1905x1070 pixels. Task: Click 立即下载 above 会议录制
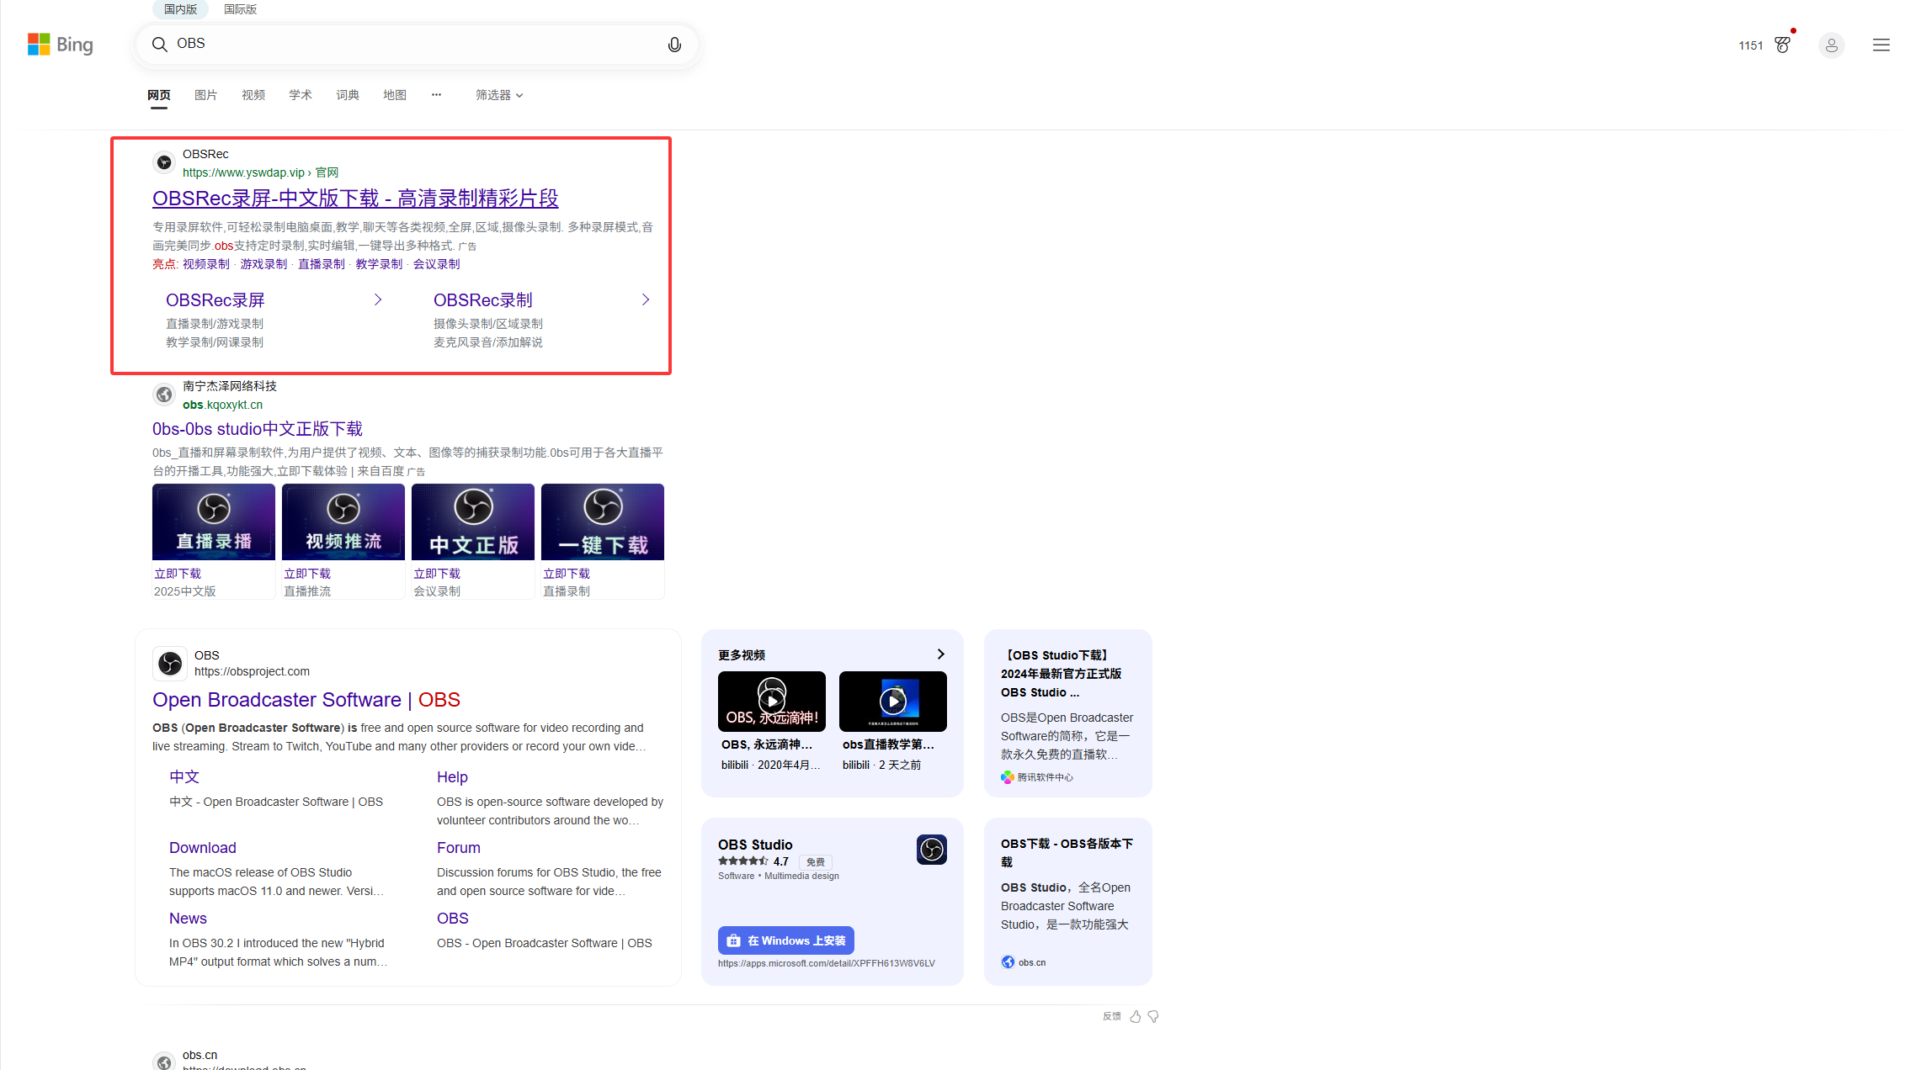[437, 574]
